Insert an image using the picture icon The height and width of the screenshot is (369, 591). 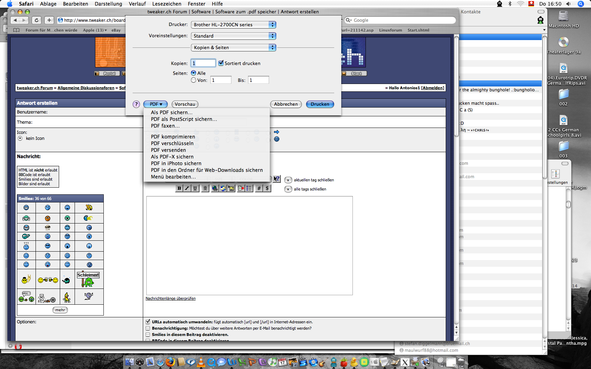point(231,188)
